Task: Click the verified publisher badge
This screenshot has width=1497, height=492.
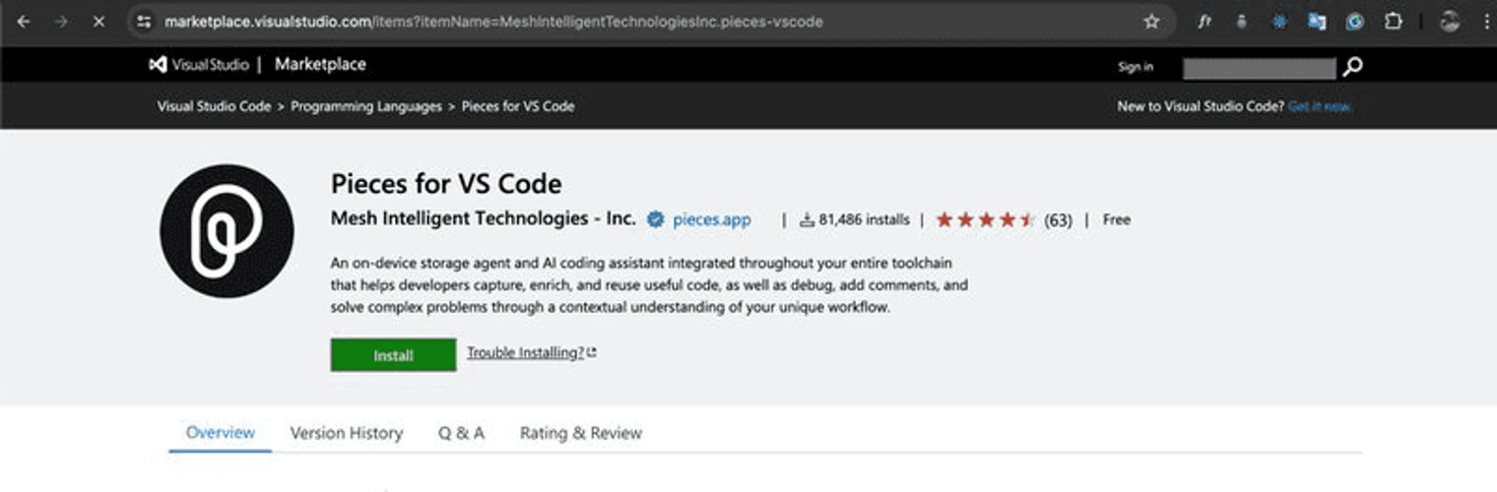Action: click(x=655, y=220)
